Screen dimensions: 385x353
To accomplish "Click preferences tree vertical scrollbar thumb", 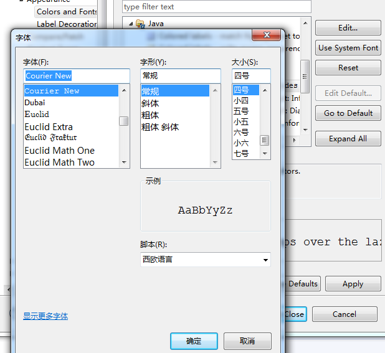I will tap(305, 77).
